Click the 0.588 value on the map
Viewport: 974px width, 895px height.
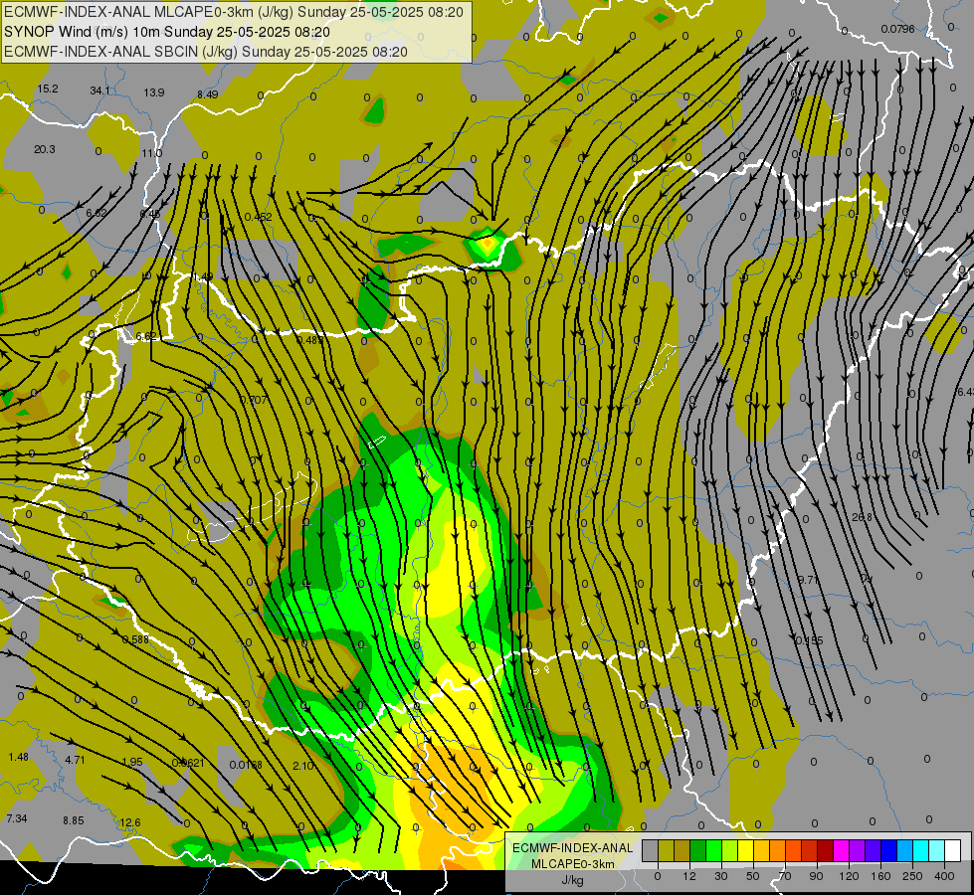tap(135, 639)
